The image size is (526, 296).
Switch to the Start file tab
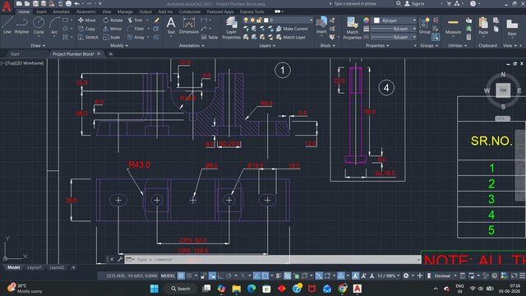(15, 54)
